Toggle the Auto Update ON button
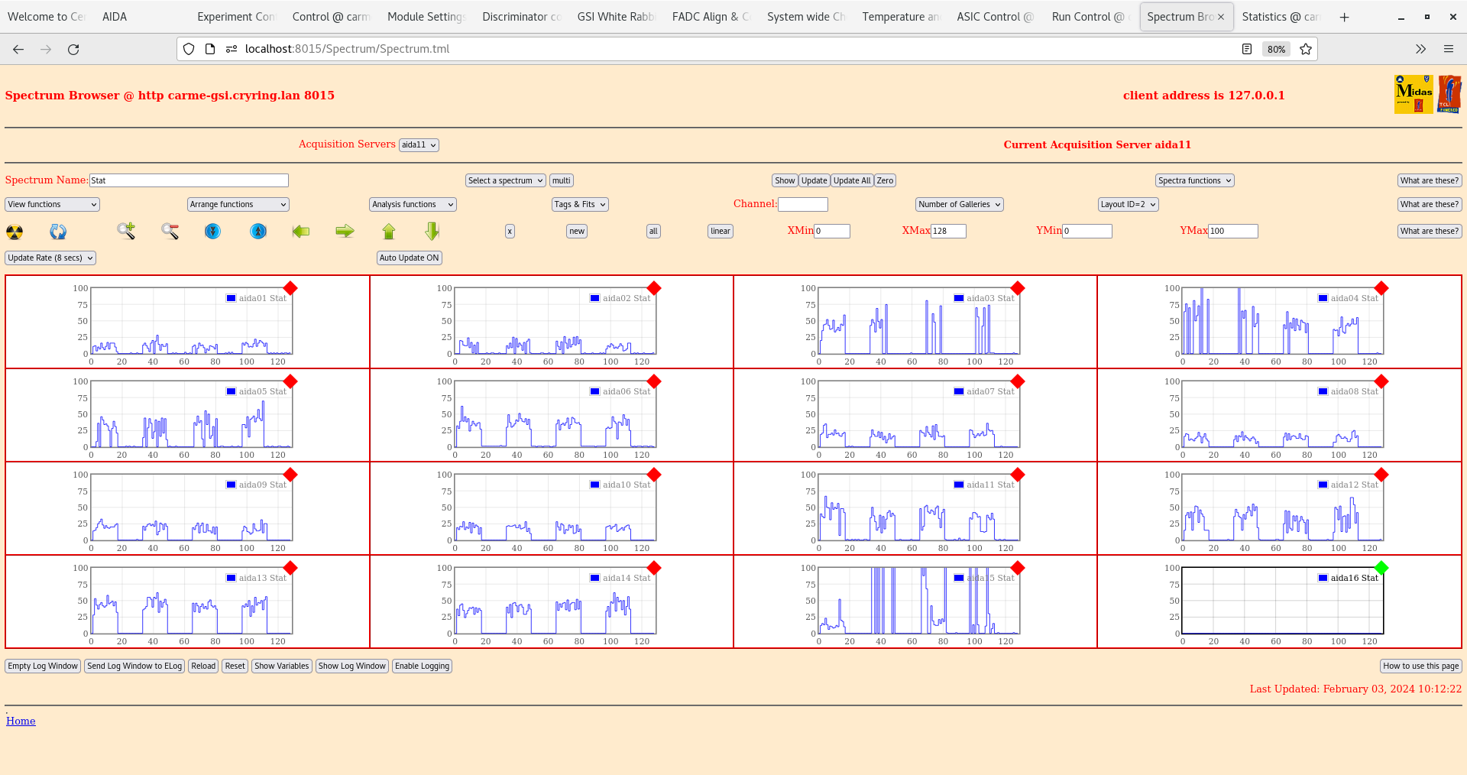Screen dimensions: 1467x775 [409, 258]
